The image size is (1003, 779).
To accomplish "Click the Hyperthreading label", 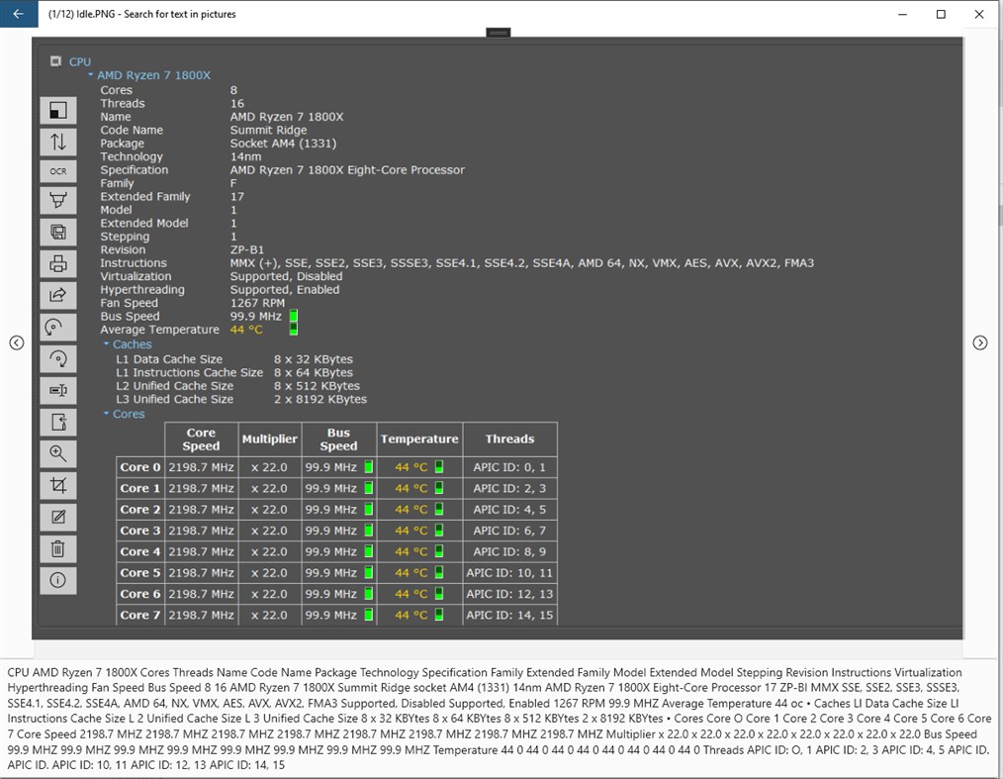I will point(142,290).
